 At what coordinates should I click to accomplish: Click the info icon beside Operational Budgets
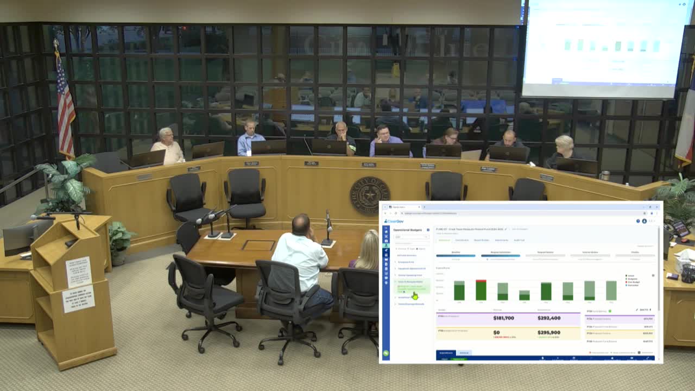[428, 230]
